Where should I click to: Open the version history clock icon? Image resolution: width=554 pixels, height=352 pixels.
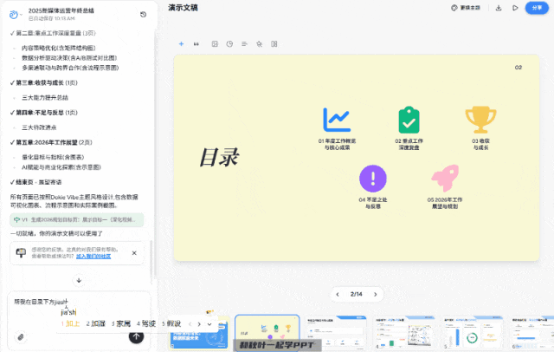[x=143, y=15]
